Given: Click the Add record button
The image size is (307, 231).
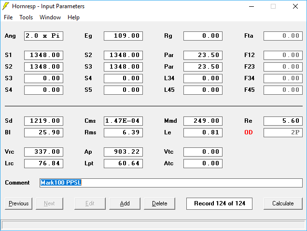Looking at the screenshot, I should point(125,203).
